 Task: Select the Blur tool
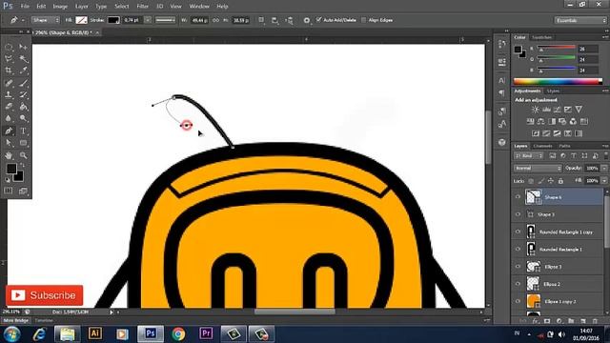(9, 118)
